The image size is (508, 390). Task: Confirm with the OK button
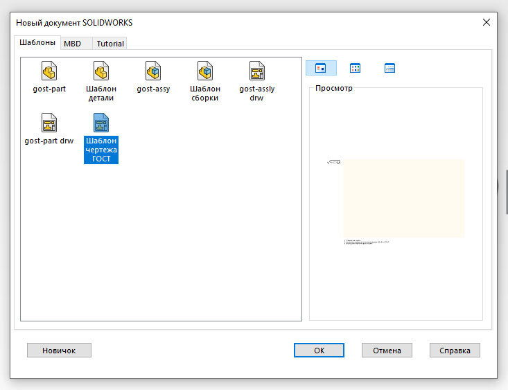pos(319,351)
